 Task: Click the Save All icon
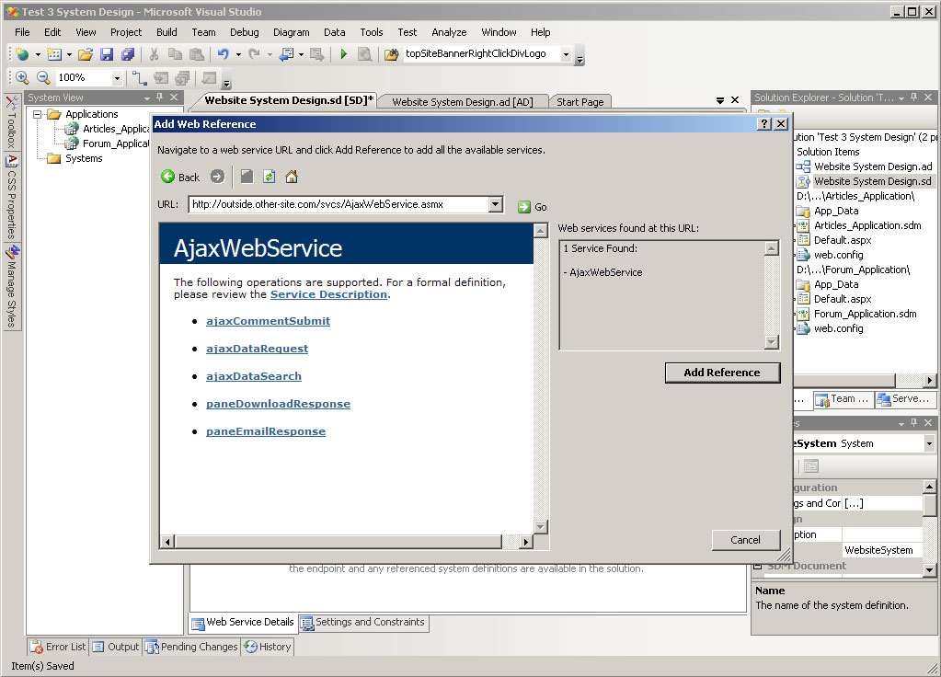[x=128, y=54]
